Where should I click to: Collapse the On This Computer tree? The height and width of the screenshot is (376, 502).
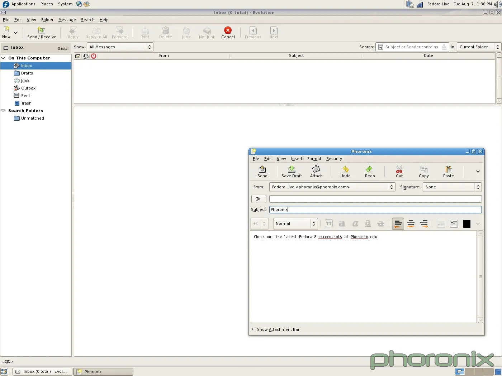pyautogui.click(x=3, y=58)
